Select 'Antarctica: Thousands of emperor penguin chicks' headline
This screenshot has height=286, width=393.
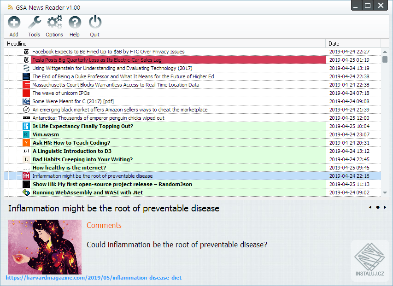tap(98, 118)
